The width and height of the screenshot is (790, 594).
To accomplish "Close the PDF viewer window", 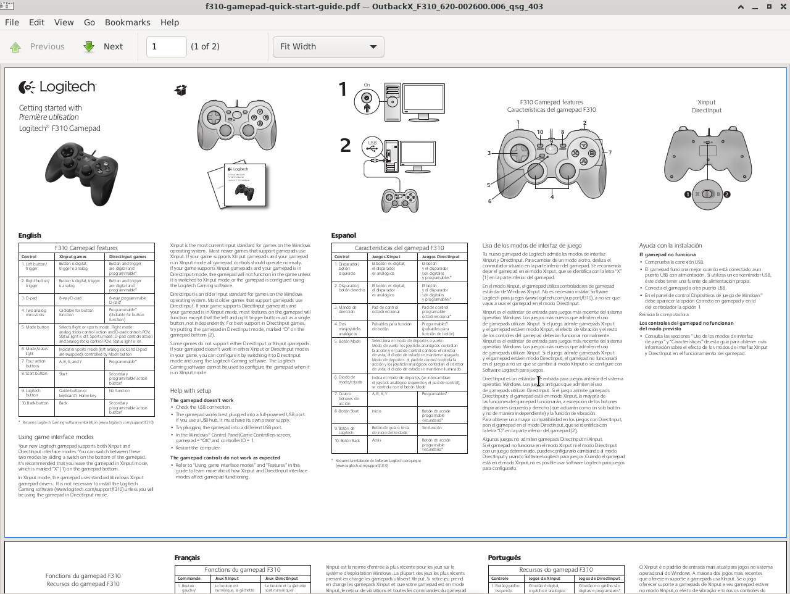I will point(783,7).
